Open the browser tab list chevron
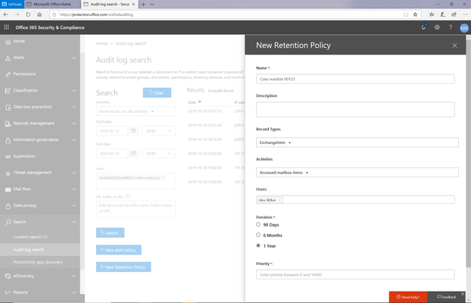The width and height of the screenshot is (471, 303). click(152, 5)
